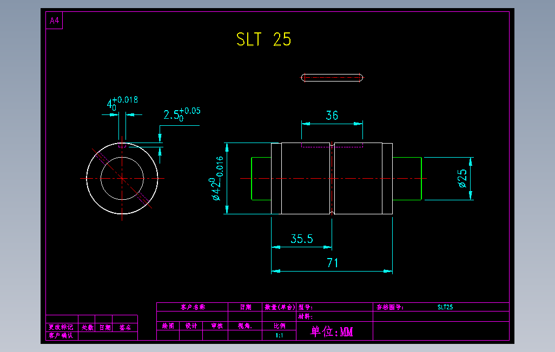Select the "型号:" field label

pos(306,307)
